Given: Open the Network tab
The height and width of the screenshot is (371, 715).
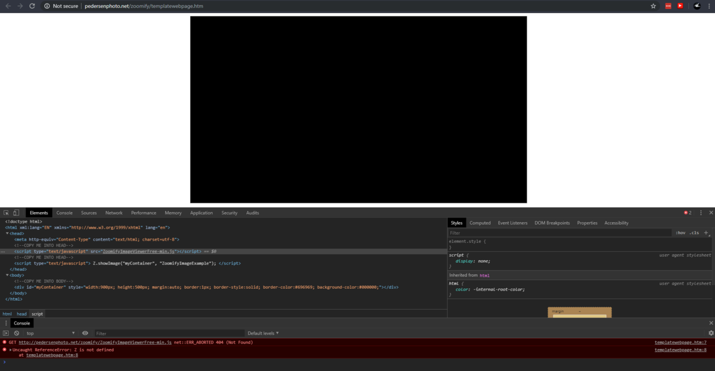Looking at the screenshot, I should coord(114,213).
